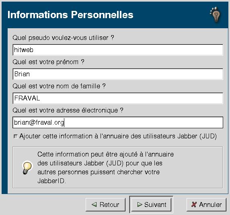Click the JabberID hint text paragraph
230x215 pixels.
coord(106,168)
